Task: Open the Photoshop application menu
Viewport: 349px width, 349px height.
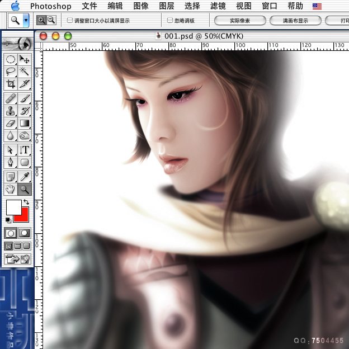Action: 51,6
